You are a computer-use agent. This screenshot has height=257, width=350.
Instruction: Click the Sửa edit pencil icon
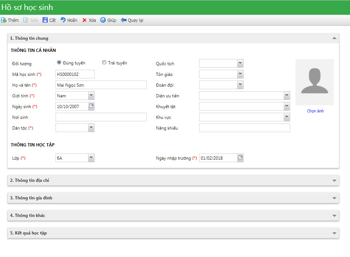(x=26, y=20)
